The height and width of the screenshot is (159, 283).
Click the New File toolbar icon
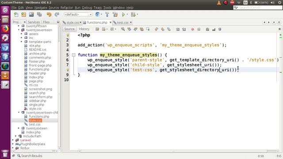(16, 15)
